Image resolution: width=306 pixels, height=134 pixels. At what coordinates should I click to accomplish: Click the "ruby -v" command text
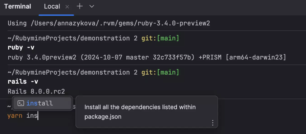coord(21,48)
